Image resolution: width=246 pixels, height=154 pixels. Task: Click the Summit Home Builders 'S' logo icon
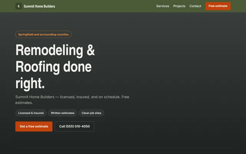(x=18, y=6)
